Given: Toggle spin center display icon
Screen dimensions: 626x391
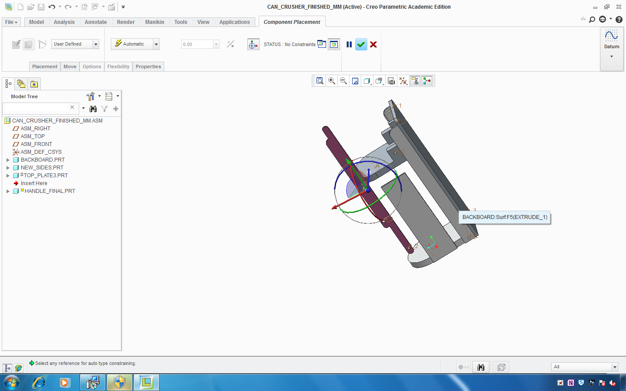Looking at the screenshot, I should point(427,81).
